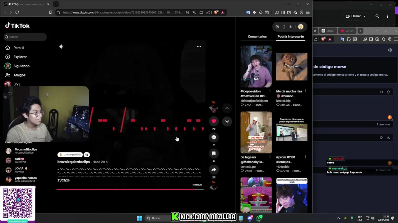Viewport: 398px width, 223px height.
Task: Click Brave Rewards triangle icon
Action: (x=223, y=12)
